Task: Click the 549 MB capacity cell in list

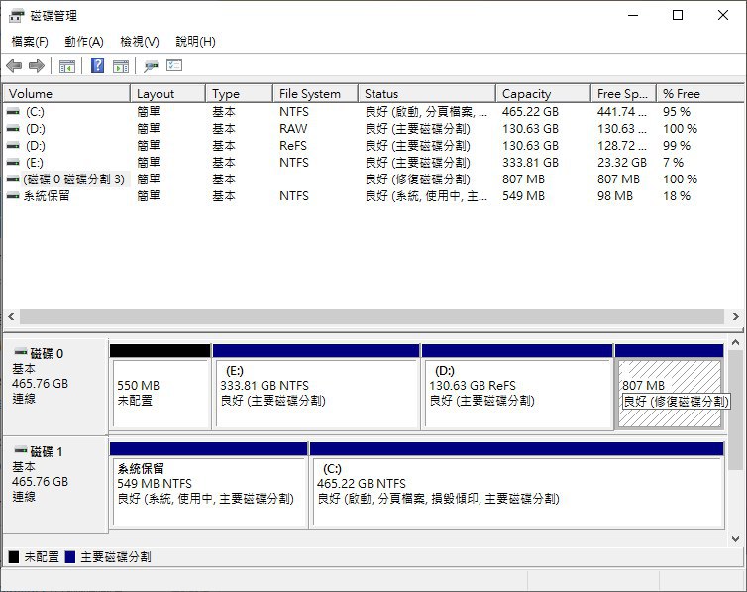Action: tap(523, 196)
